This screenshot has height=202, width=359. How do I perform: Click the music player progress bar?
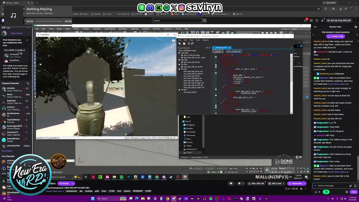point(49,21)
